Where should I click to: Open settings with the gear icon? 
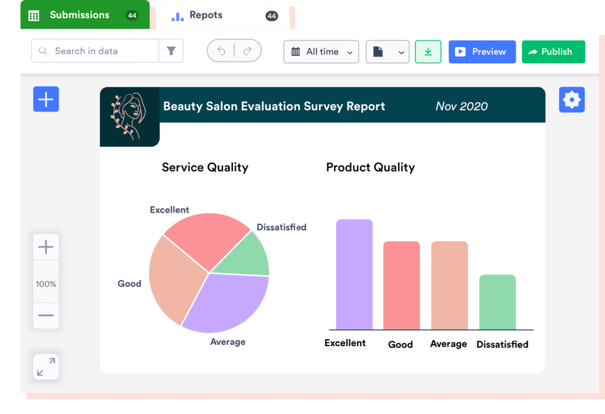coord(571,100)
